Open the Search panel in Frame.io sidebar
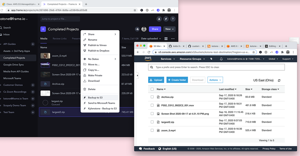This screenshot has width=300, height=156. 7,27
